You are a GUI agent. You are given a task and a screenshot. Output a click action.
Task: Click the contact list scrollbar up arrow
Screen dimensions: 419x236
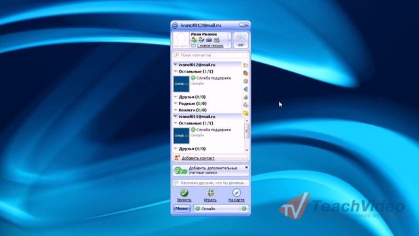tap(247, 121)
